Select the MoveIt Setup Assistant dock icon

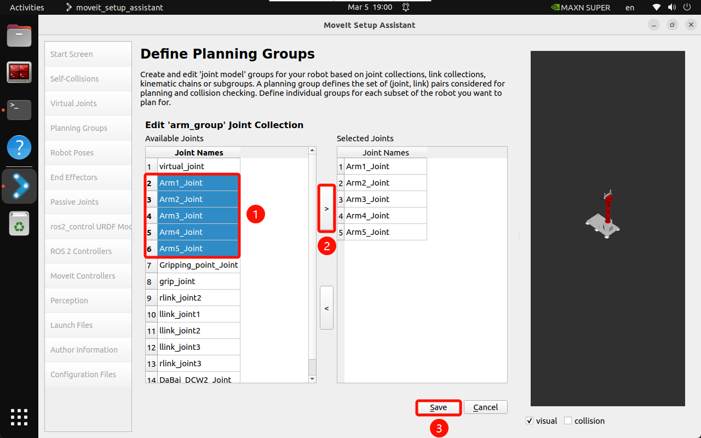(x=19, y=186)
